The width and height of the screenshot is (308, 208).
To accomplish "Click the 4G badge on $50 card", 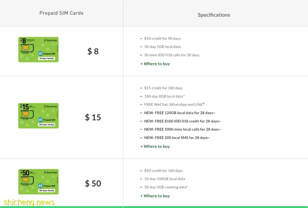I will tap(40, 186).
